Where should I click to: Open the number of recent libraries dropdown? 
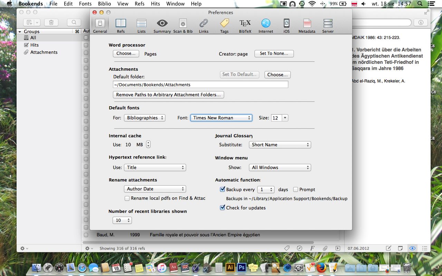tap(122, 220)
